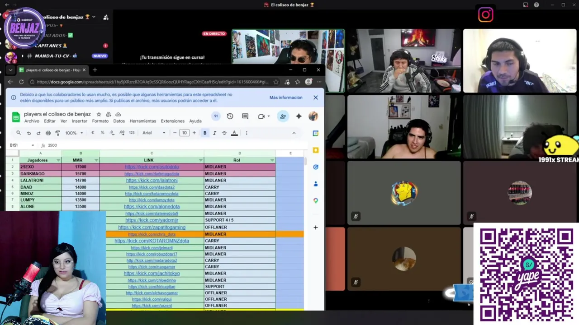Image resolution: width=579 pixels, height=325 pixels.
Task: Decrease font size with minus button
Action: [x=175, y=133]
